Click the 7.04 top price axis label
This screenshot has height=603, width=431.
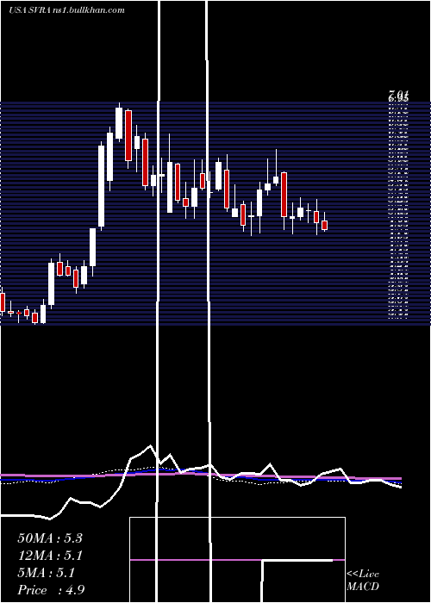pos(398,93)
